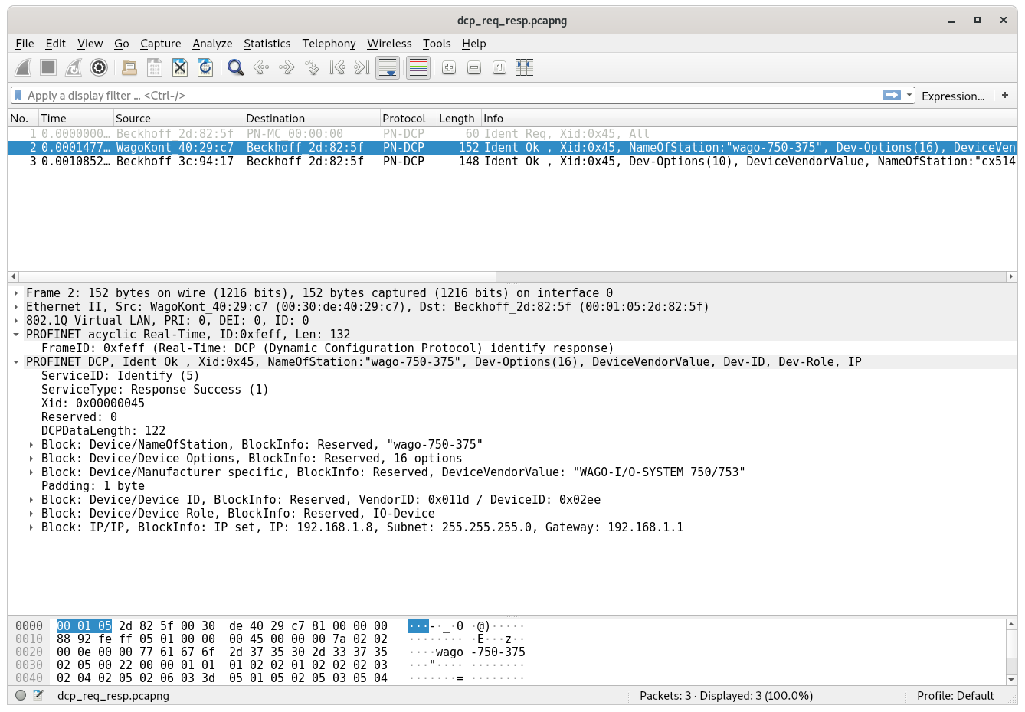Start a new packet capture

pos(23,67)
